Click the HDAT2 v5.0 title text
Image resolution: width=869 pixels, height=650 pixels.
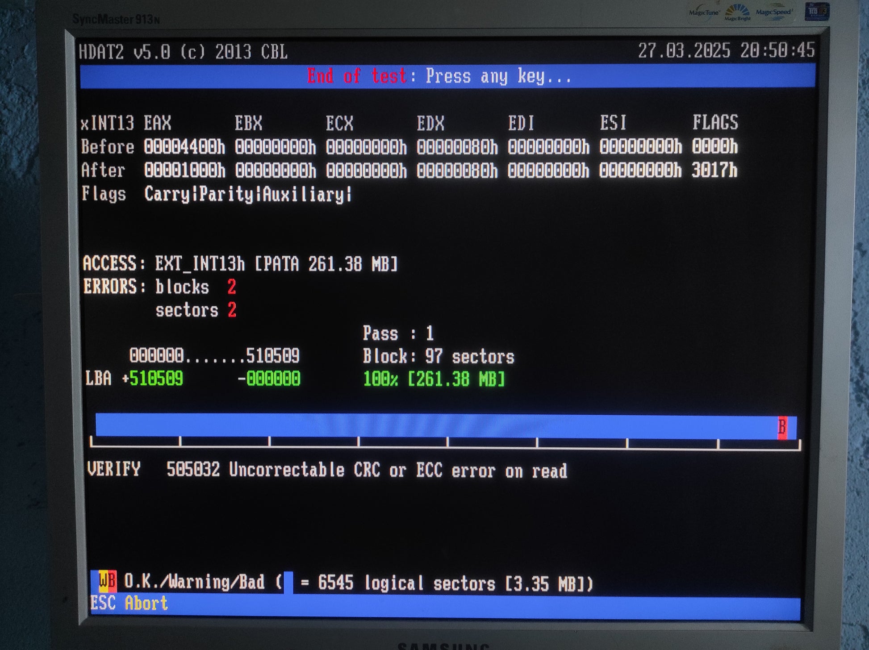183,52
